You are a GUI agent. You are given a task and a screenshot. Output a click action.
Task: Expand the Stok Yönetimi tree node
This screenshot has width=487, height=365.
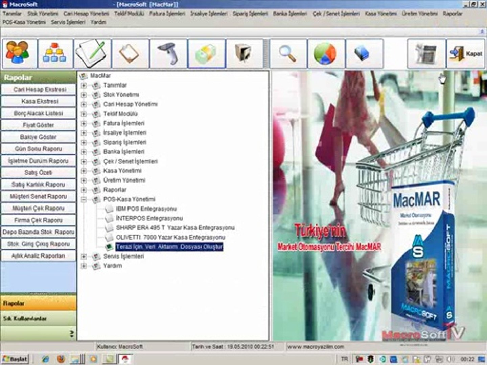pyautogui.click(x=84, y=95)
